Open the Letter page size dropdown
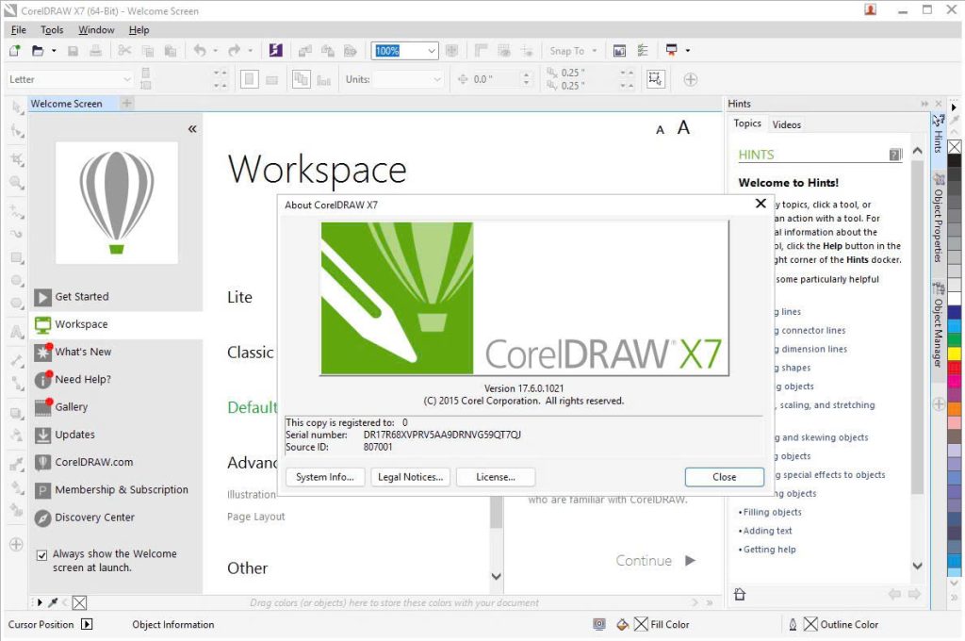The height and width of the screenshot is (641, 965). (x=126, y=80)
